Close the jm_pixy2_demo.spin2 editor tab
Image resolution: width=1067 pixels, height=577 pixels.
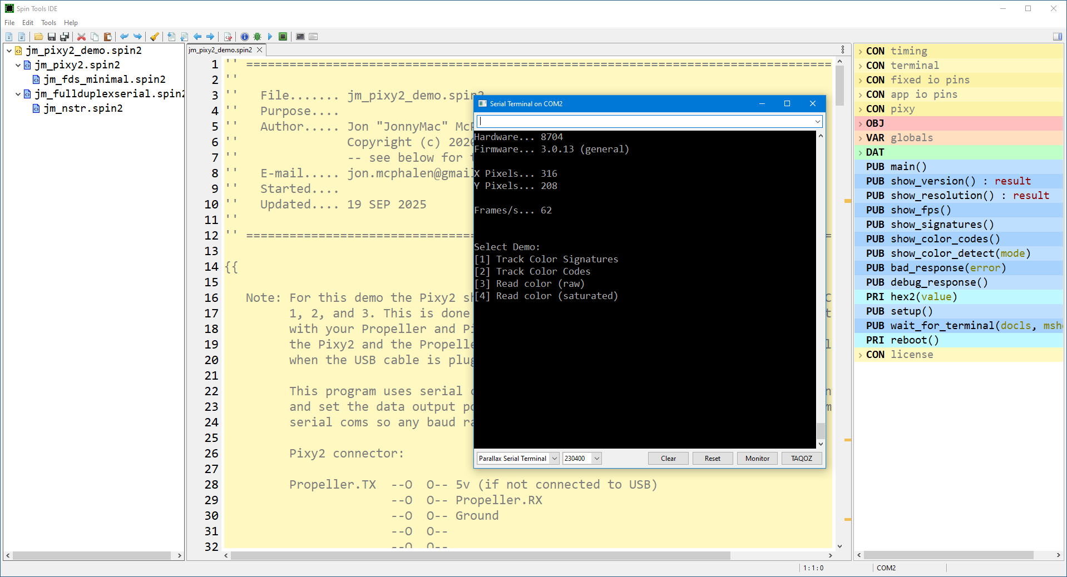[259, 50]
